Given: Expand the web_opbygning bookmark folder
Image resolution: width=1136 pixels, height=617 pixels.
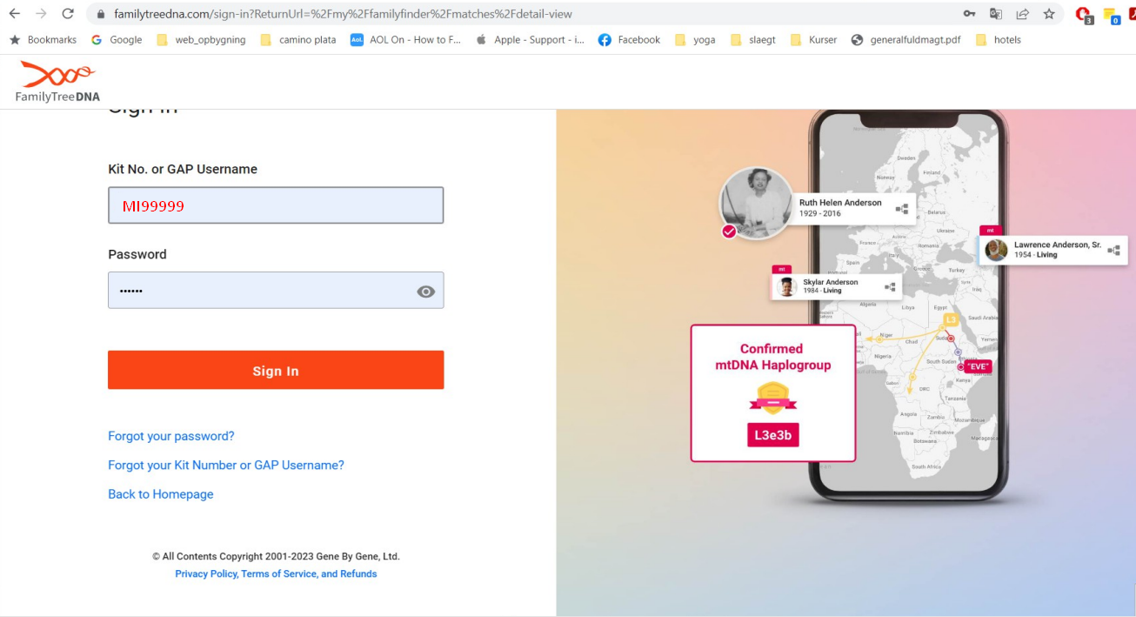Looking at the screenshot, I should (202, 40).
